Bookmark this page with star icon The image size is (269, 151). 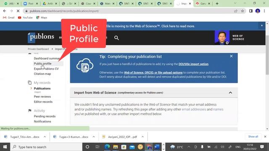[243, 11]
